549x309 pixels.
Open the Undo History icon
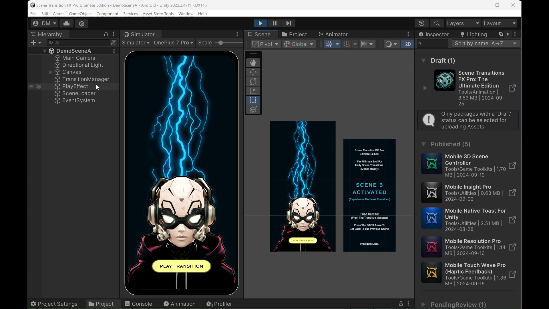click(421, 23)
